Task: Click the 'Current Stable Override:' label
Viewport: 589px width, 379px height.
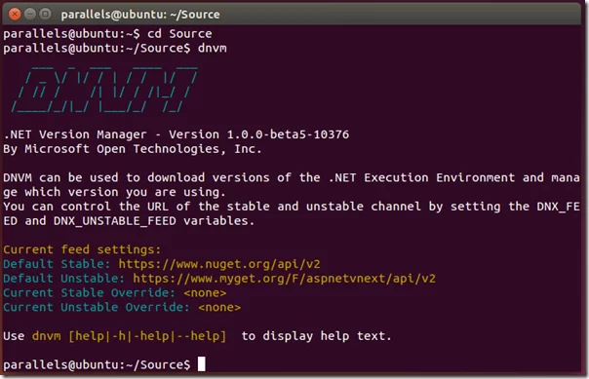Action: point(90,292)
